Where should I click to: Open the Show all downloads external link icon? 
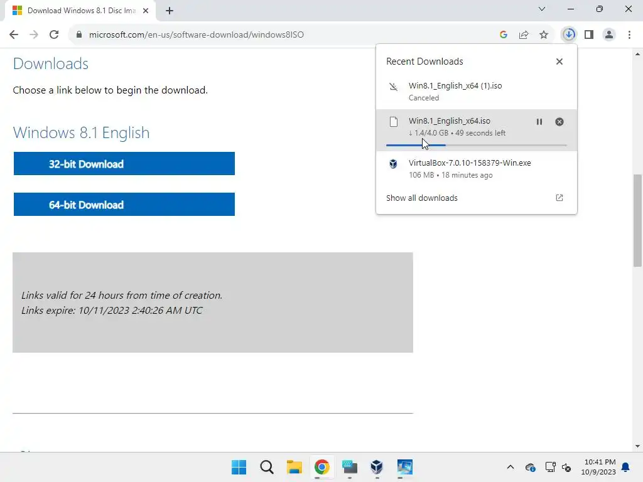pos(559,198)
